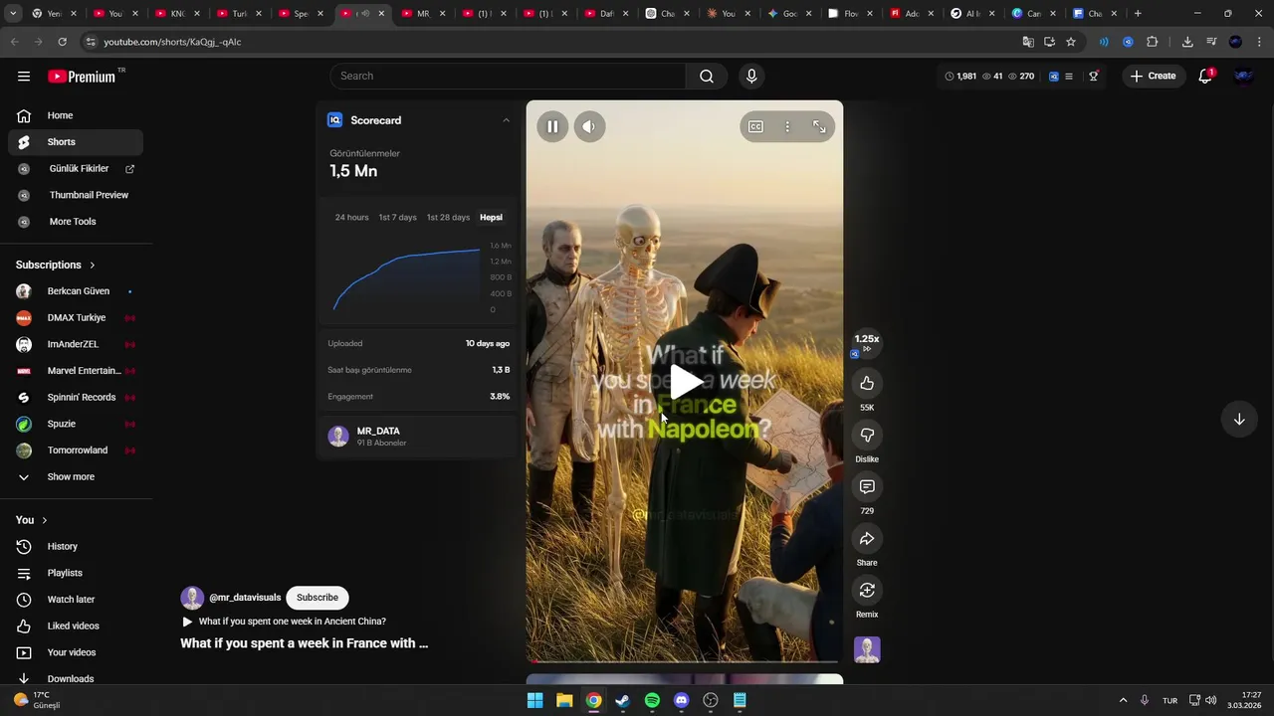This screenshot has width=1274, height=716.
Task: Open the account avatar menu
Action: click(x=1243, y=76)
